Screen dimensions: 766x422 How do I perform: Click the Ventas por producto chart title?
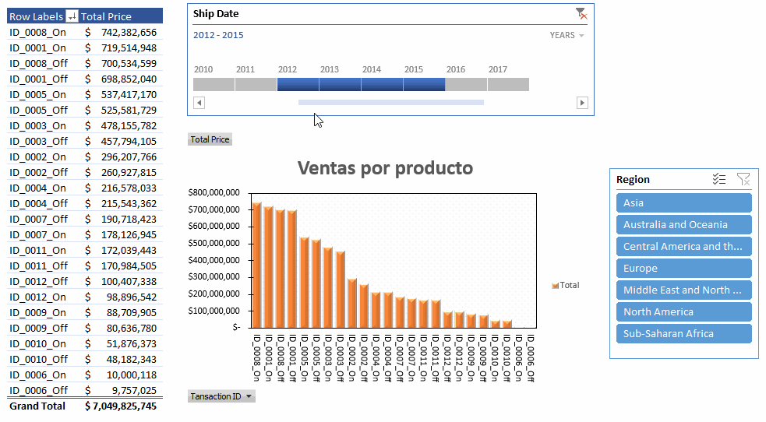coord(385,167)
